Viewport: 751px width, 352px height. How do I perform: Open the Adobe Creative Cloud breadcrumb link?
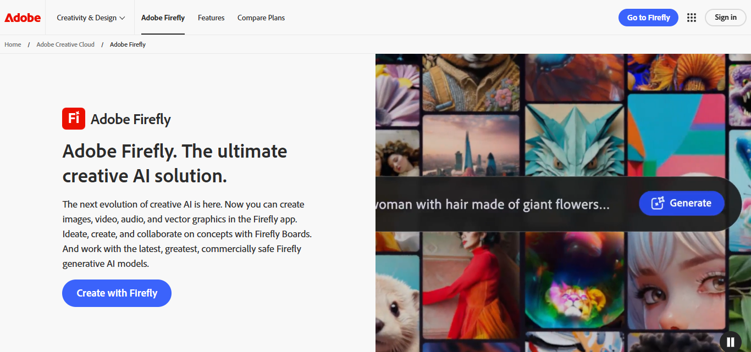pyautogui.click(x=65, y=44)
